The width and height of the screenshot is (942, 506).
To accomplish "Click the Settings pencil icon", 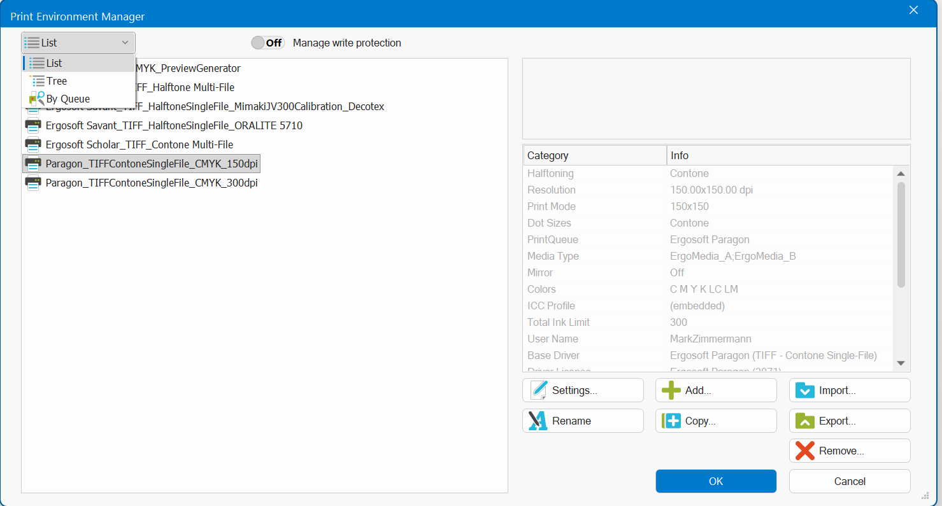I will click(538, 390).
